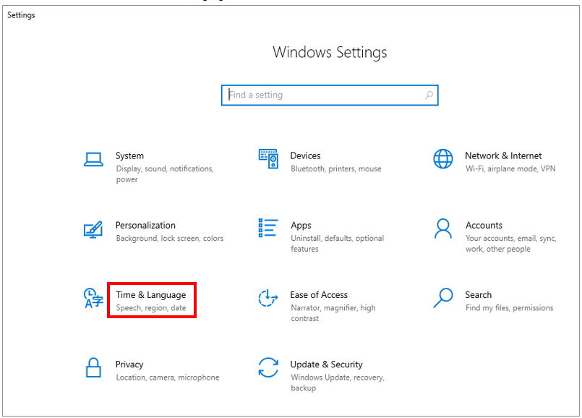Open the Devices keyboard and speaker icon

click(268, 159)
